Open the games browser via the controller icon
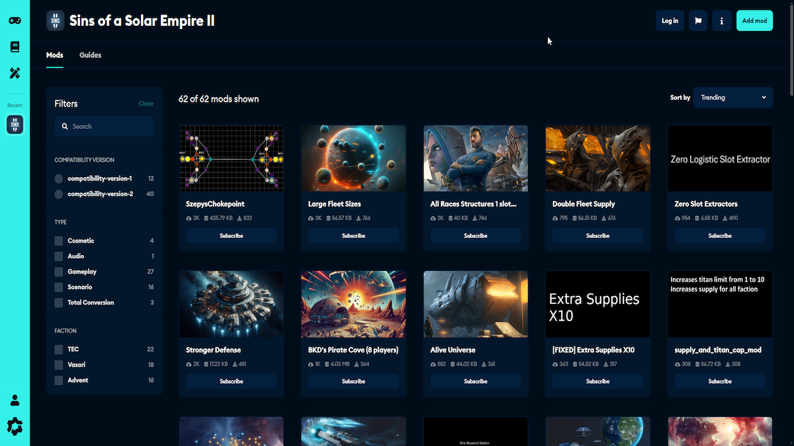This screenshot has width=794, height=446. (15, 20)
